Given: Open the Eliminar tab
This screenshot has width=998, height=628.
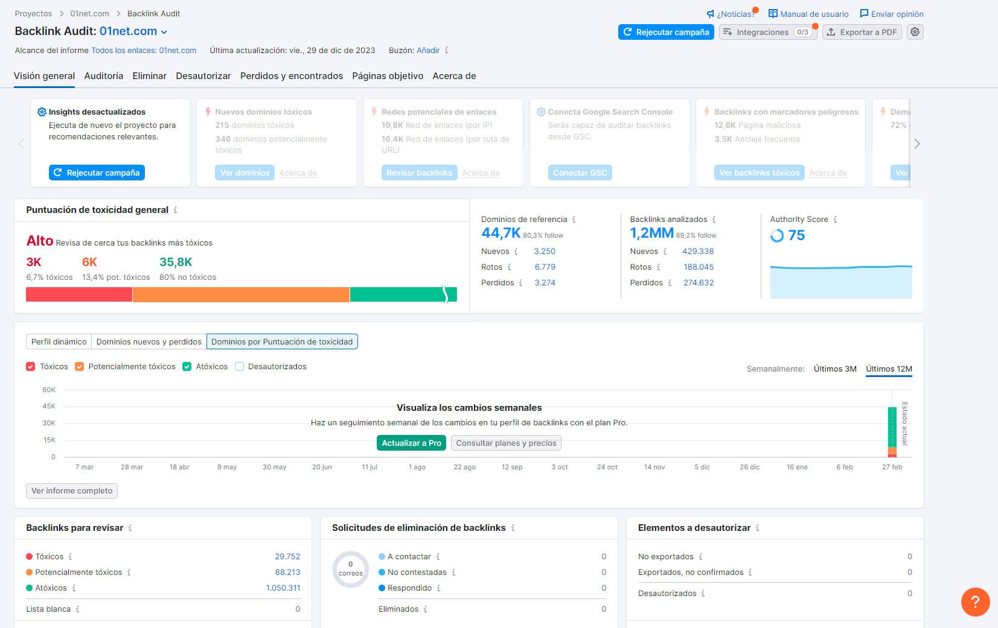Looking at the screenshot, I should point(150,76).
